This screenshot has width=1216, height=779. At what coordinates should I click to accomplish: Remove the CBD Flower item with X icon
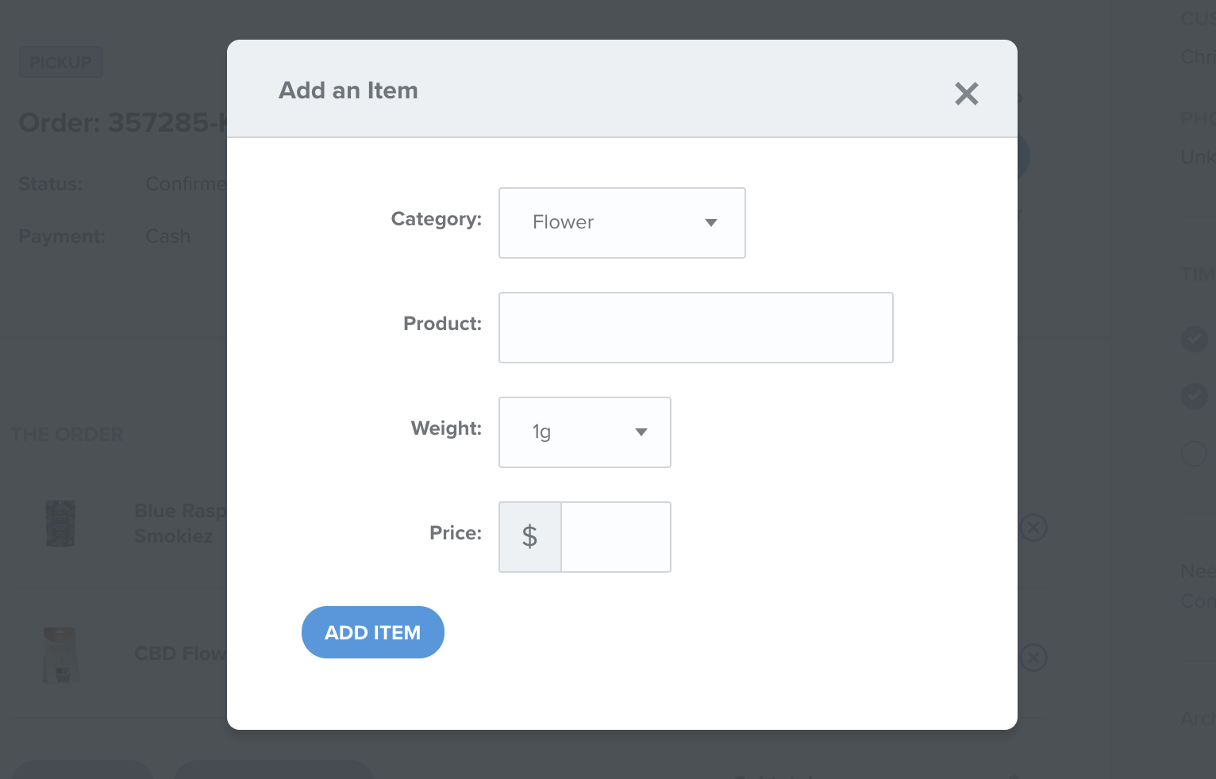(x=1033, y=658)
